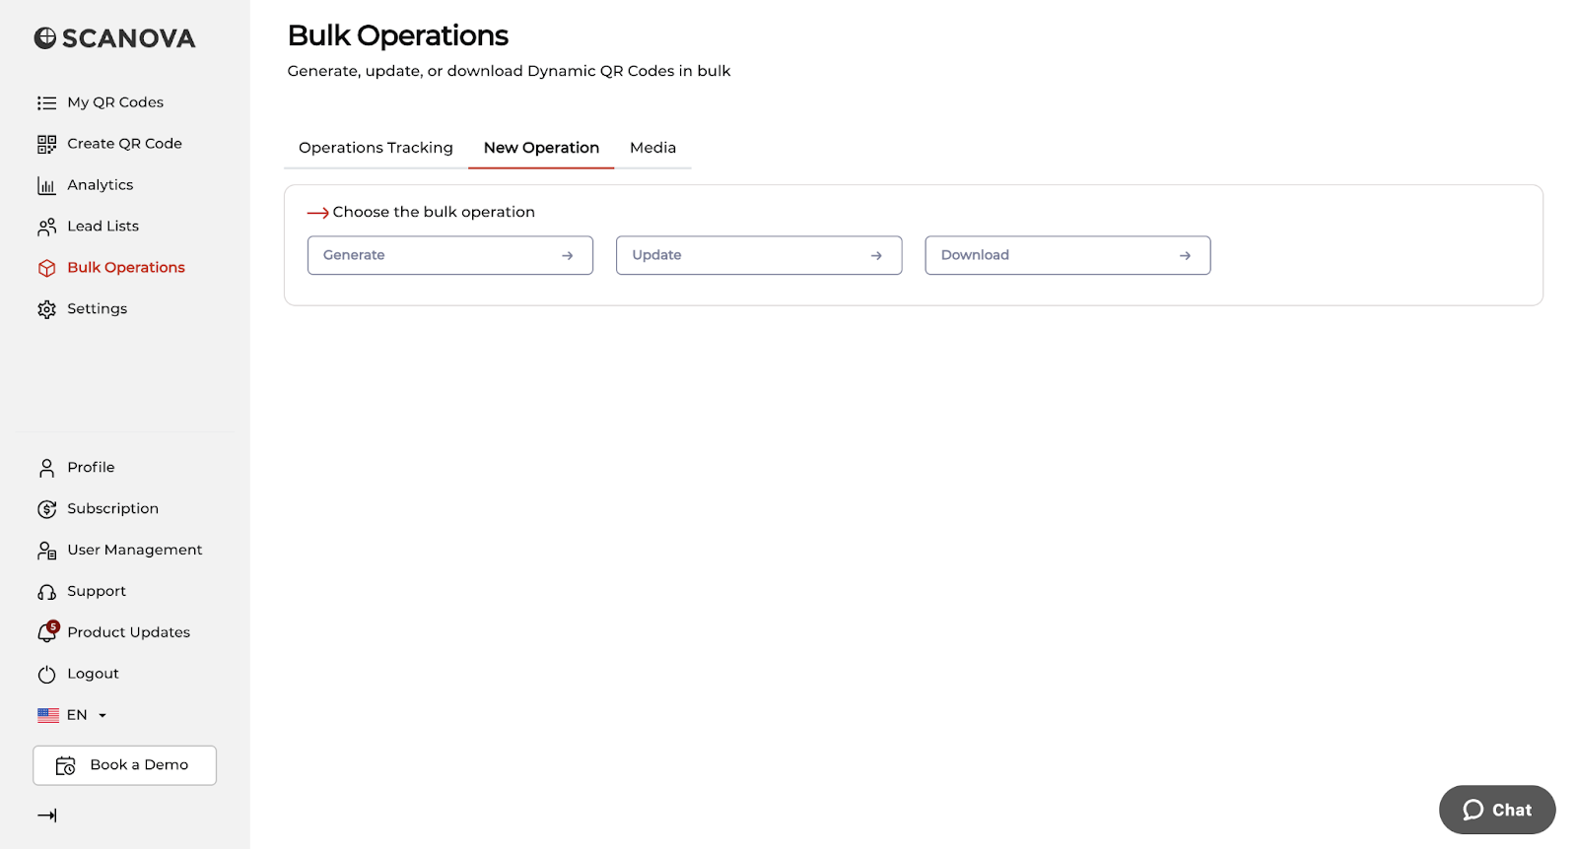The width and height of the screenshot is (1577, 849).
Task: Click the Product Updates bell icon
Action: tap(45, 634)
